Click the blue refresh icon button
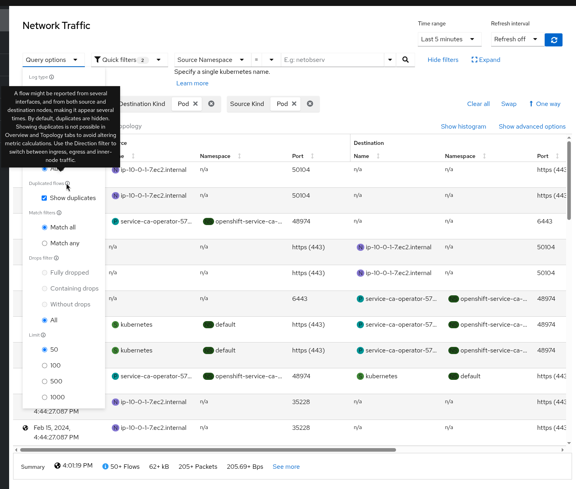Viewport: 576px width, 489px height. click(553, 40)
